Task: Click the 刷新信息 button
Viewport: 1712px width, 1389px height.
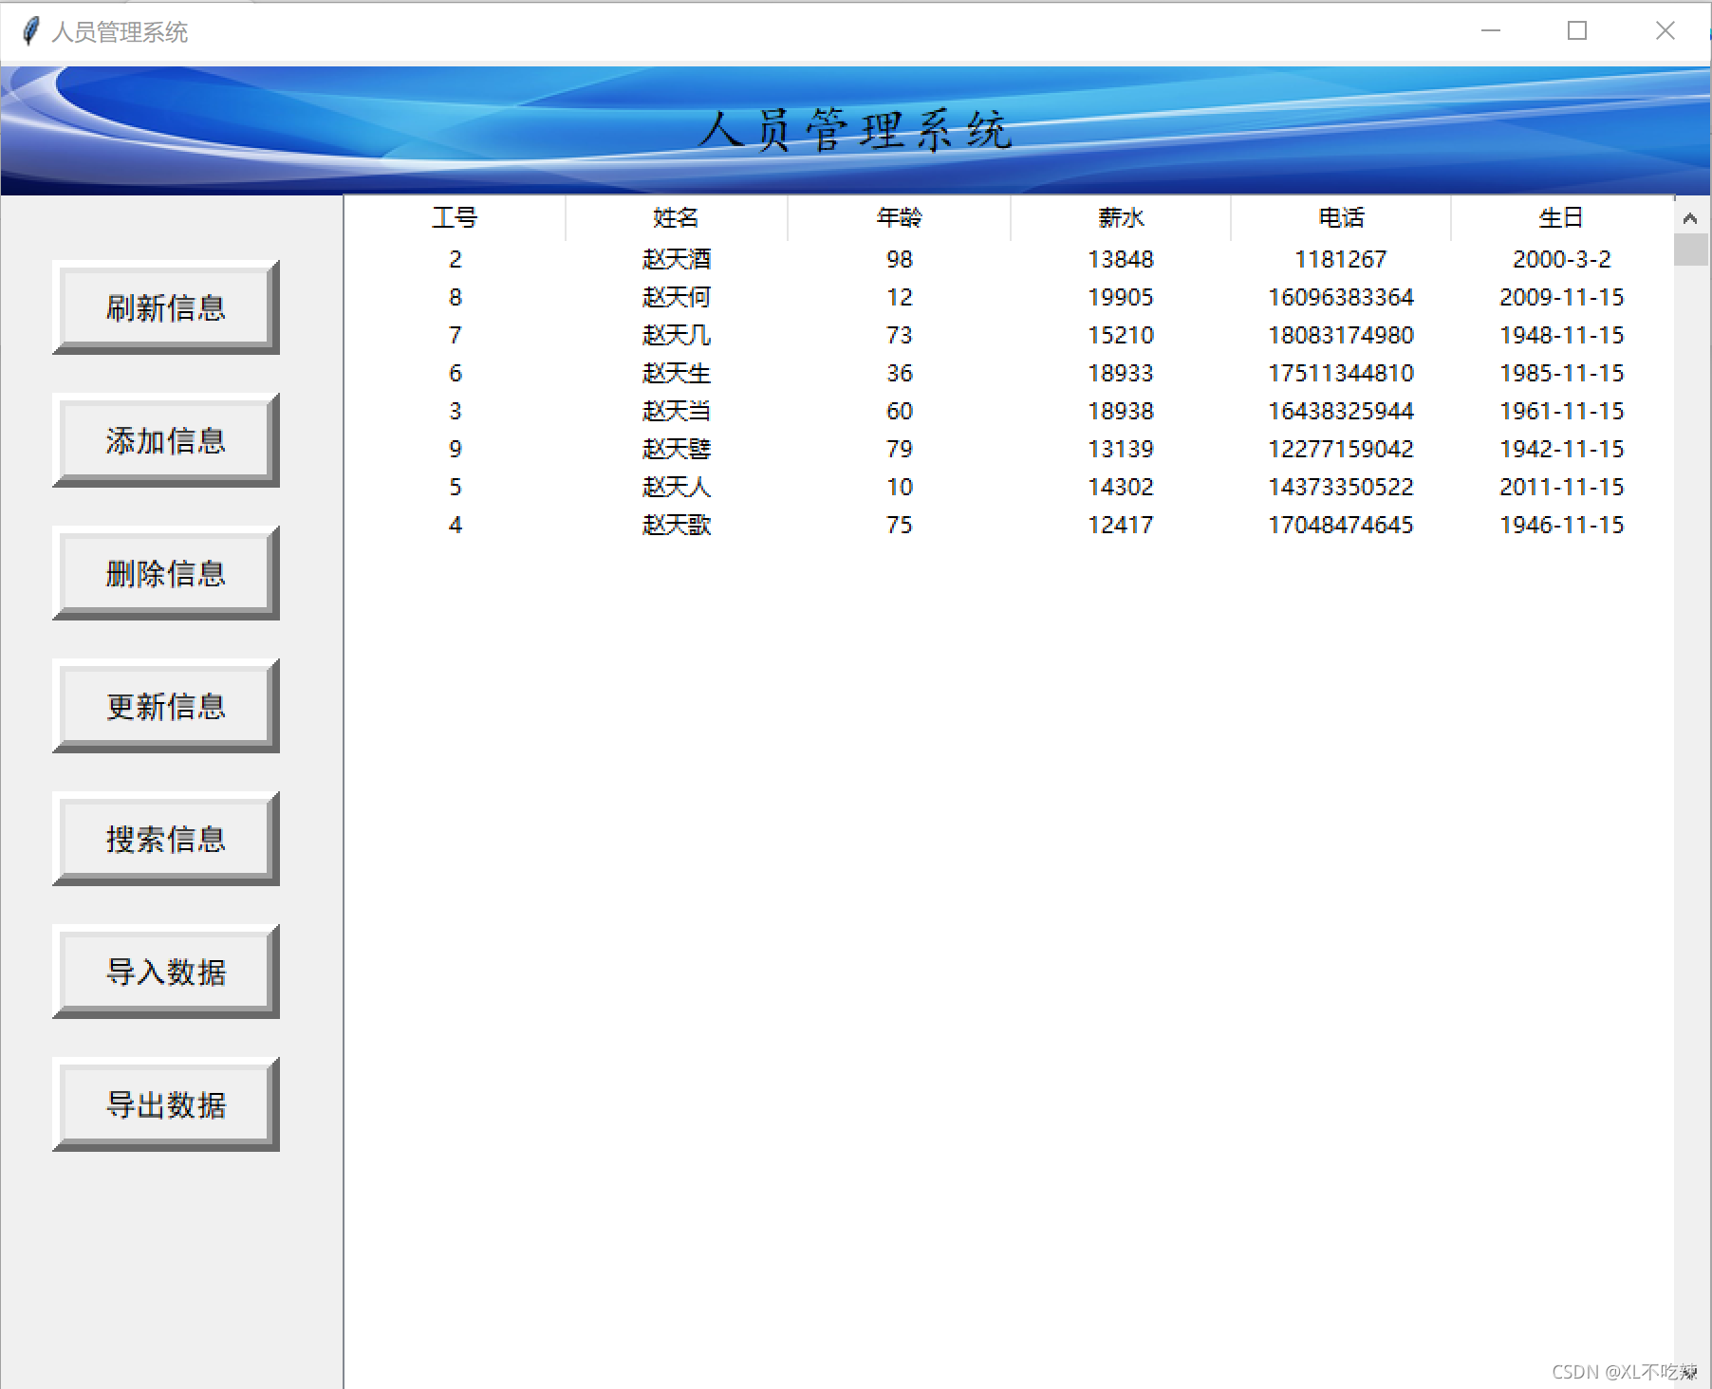Action: pos(166,307)
